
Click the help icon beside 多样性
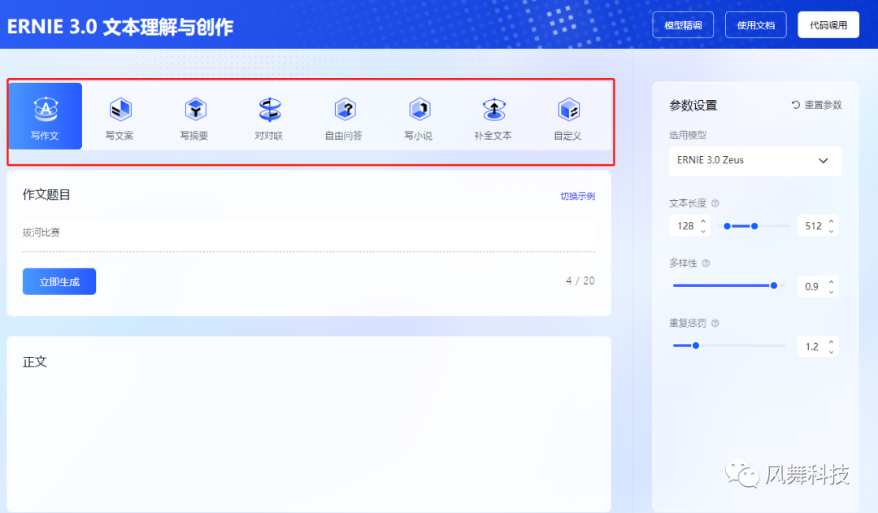(x=706, y=263)
